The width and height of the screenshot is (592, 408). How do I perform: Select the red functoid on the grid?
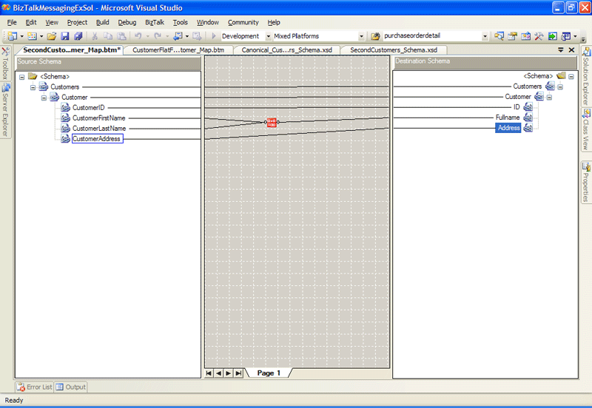pos(272,122)
